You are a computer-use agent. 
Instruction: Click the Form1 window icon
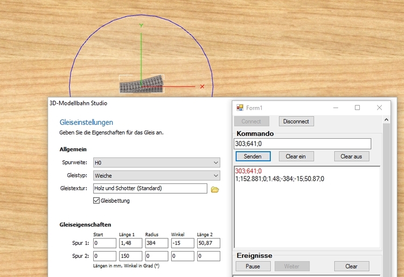240,108
